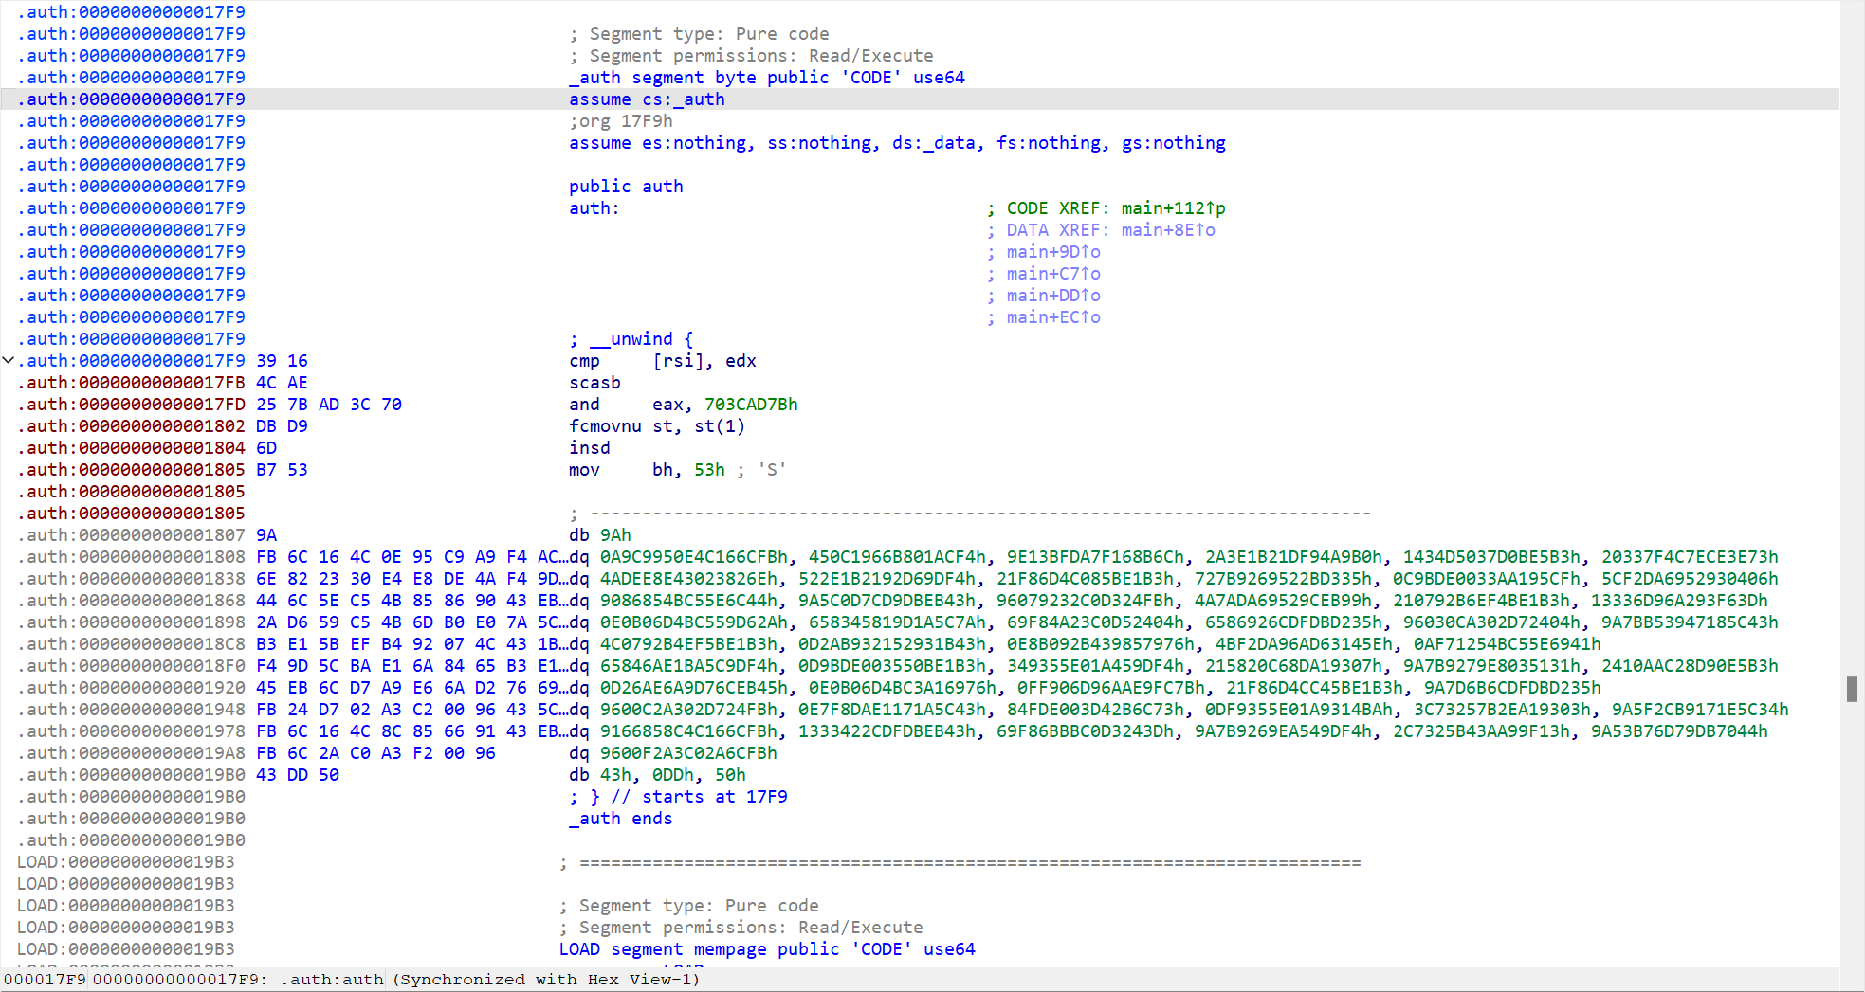Click the dq value 9600F2A3C02A6CFBh

[687, 753]
